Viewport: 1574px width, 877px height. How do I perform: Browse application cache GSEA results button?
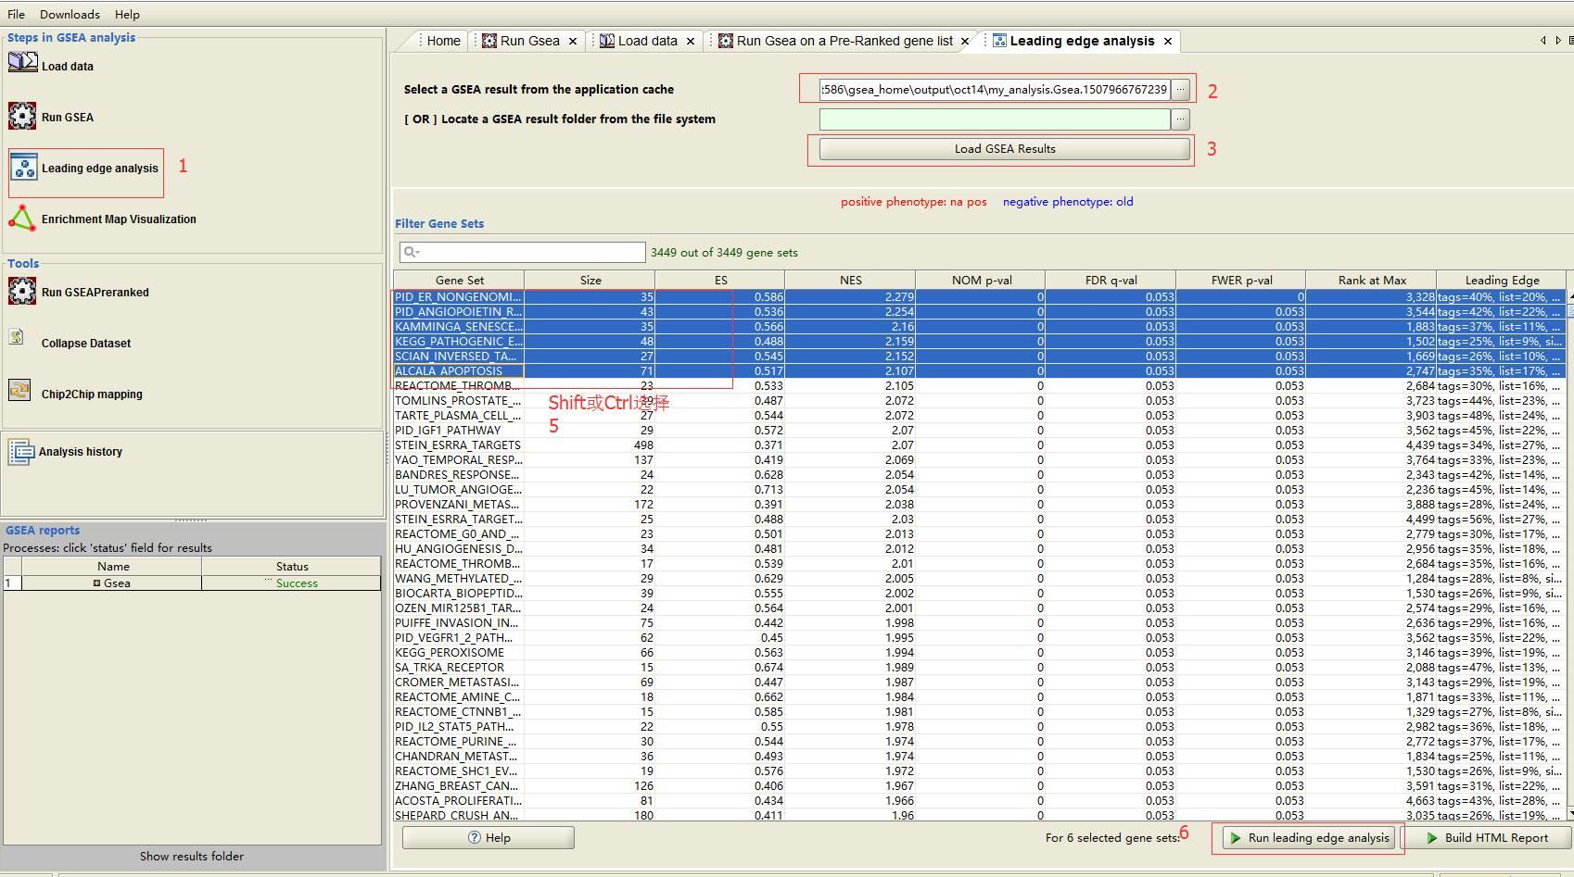point(1180,89)
